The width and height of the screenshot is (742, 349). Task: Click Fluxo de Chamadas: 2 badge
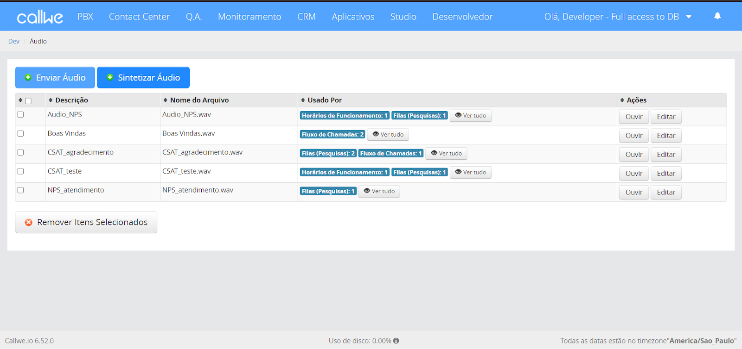(x=333, y=135)
